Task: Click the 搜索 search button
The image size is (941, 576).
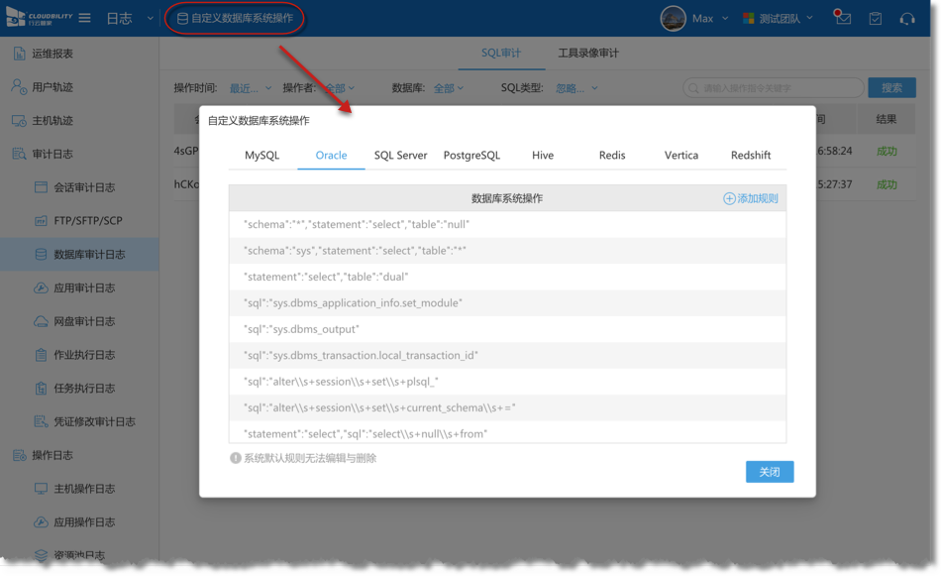Action: pos(891,88)
